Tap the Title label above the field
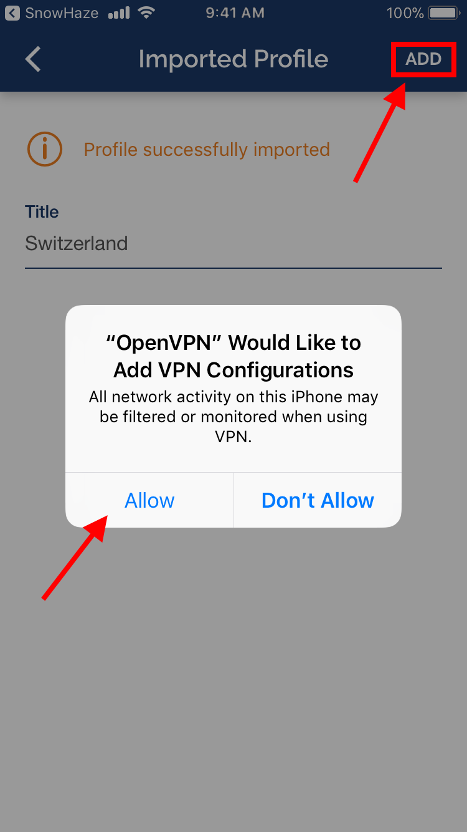 click(x=42, y=212)
